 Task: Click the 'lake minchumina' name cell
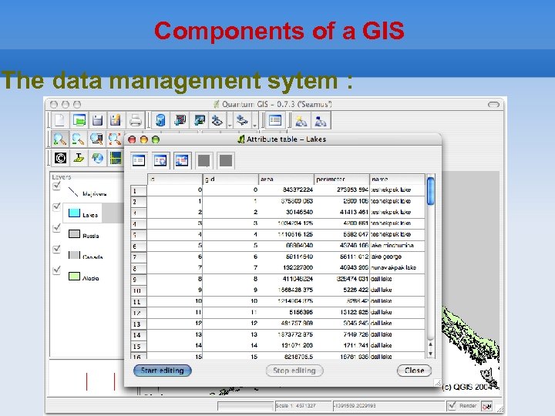click(397, 245)
